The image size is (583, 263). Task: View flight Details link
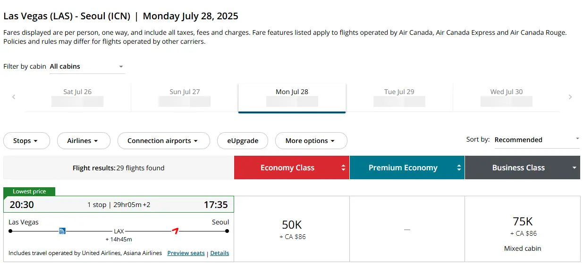(x=220, y=253)
